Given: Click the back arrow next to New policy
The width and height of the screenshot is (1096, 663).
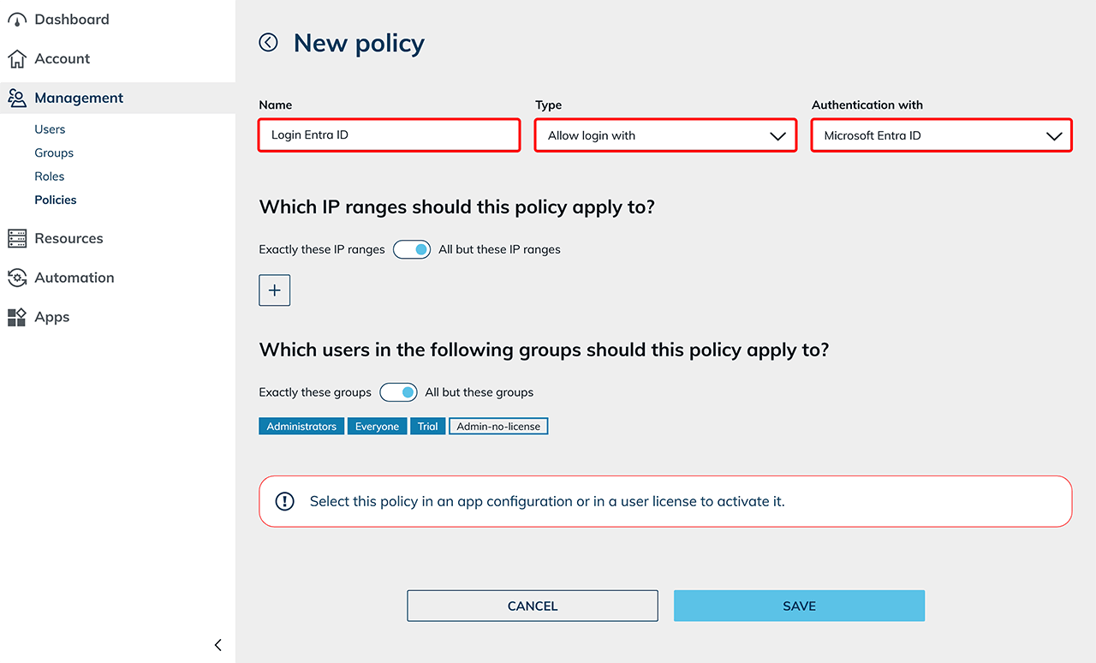Looking at the screenshot, I should tap(269, 42).
